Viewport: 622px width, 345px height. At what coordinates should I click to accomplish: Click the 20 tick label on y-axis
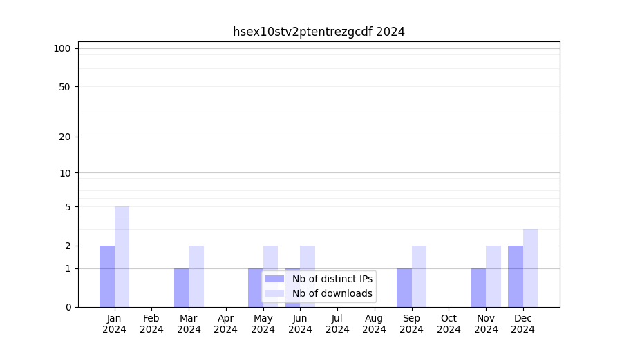click(x=65, y=137)
